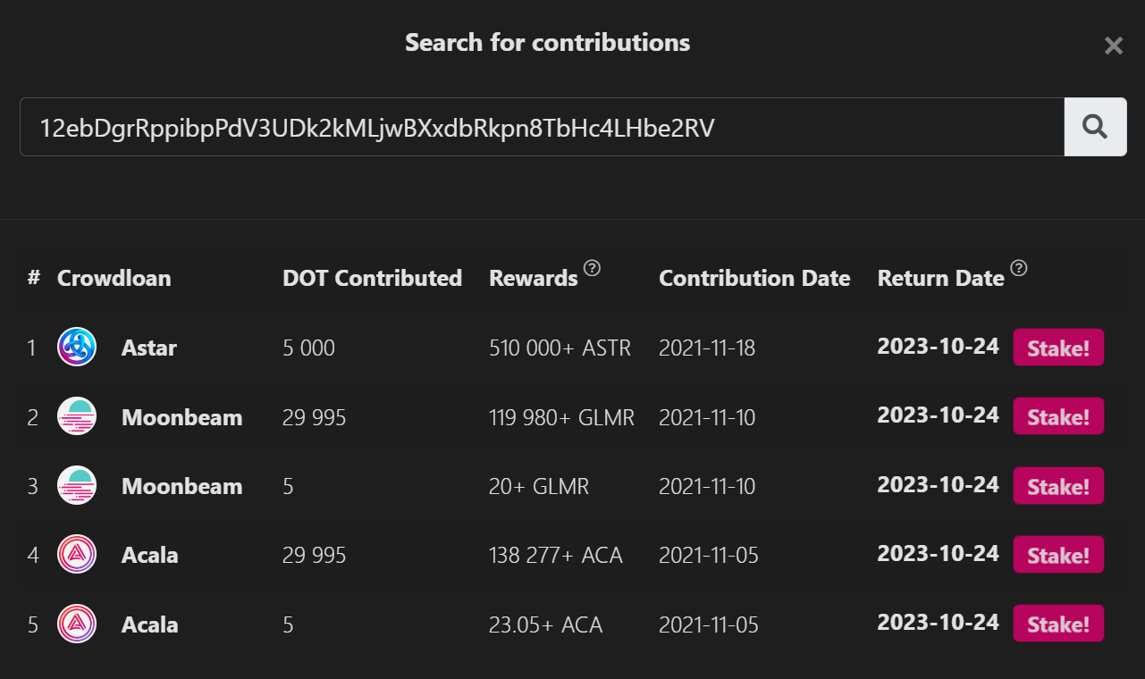Close the Search for contributions dialog

pyautogui.click(x=1113, y=46)
